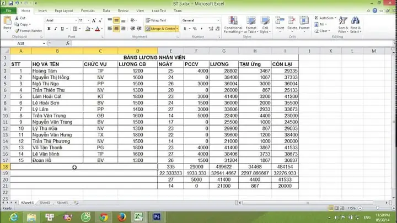
Task: Increase font size with Grow Font
Action: click(94, 20)
